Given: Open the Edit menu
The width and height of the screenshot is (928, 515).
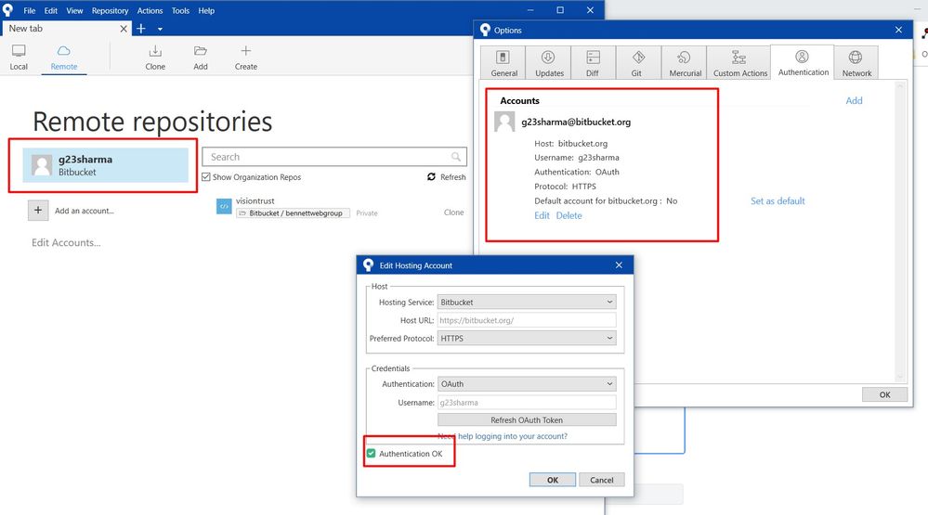Looking at the screenshot, I should tap(51, 10).
